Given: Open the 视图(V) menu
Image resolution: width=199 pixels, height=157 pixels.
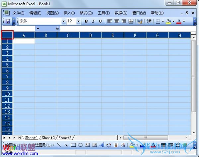Looking at the screenshot, I should tap(52, 13).
